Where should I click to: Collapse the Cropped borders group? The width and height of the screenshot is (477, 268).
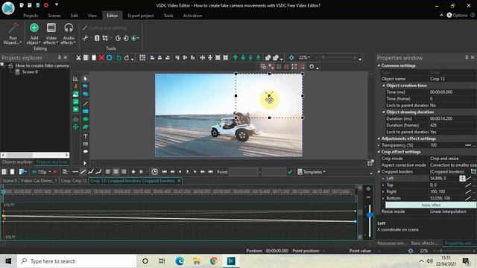click(379, 172)
